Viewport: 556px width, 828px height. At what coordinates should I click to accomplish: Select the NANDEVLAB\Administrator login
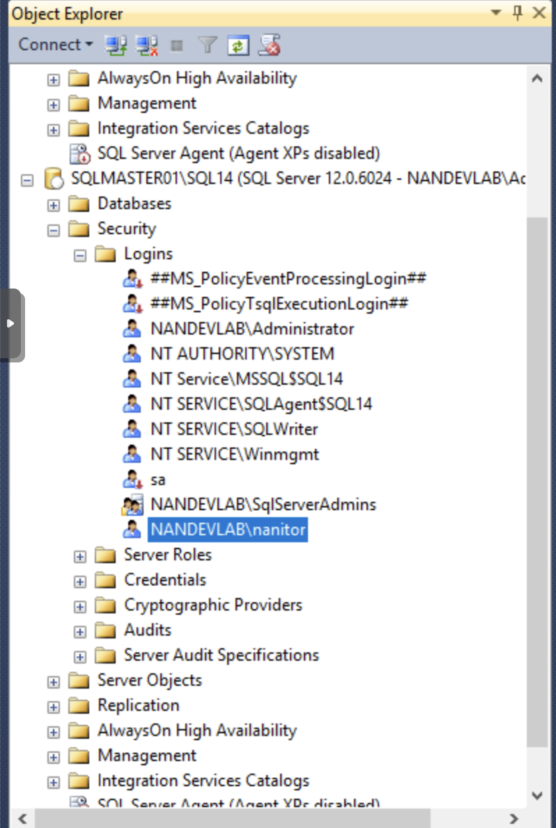coord(252,329)
